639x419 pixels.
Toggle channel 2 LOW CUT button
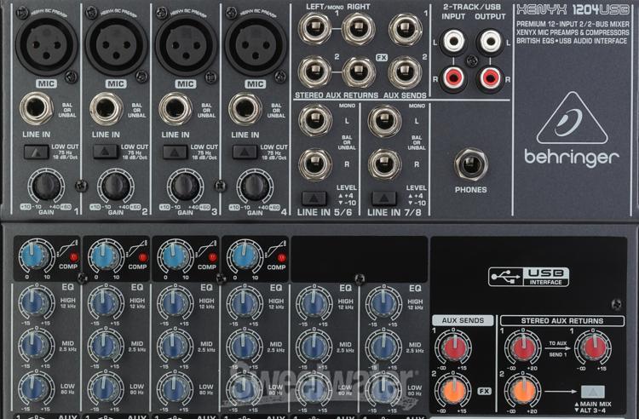coord(106,152)
